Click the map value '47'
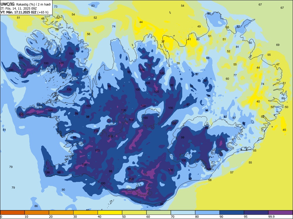The image size is (293, 219). click(278, 65)
